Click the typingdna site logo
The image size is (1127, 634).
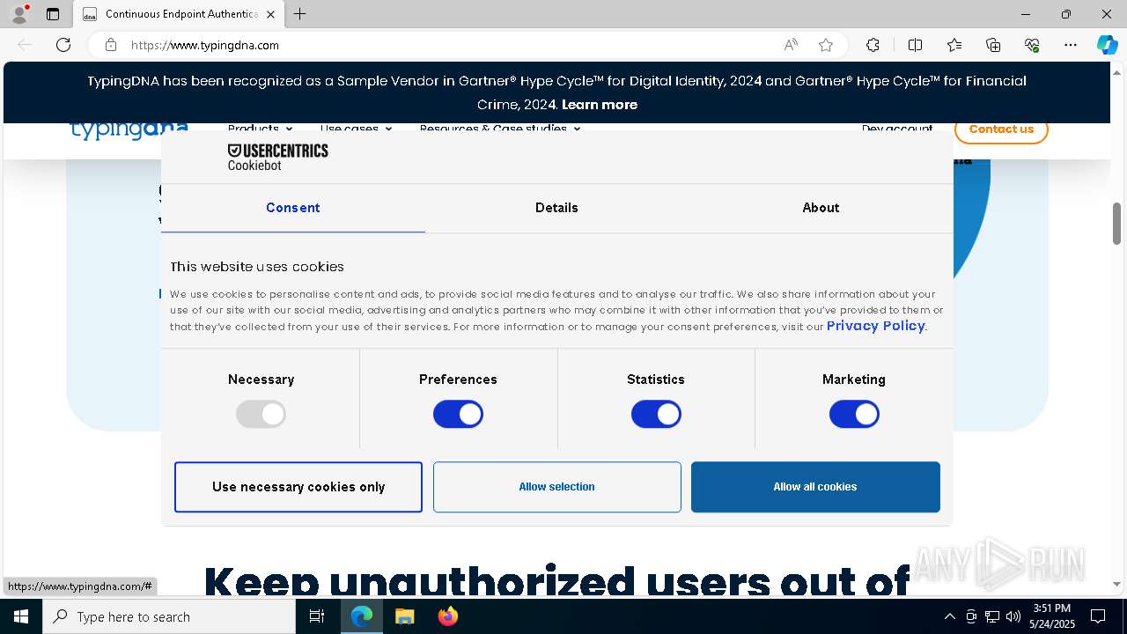pyautogui.click(x=129, y=129)
